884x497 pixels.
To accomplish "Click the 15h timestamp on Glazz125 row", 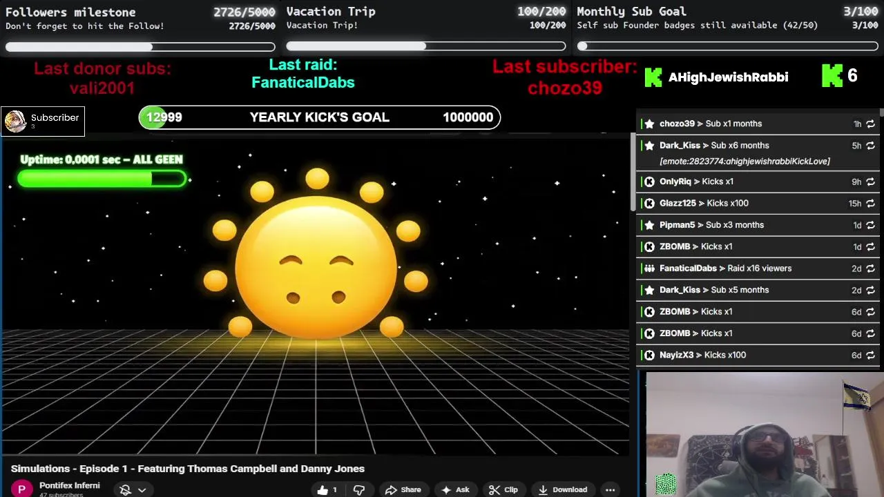I will tap(855, 204).
